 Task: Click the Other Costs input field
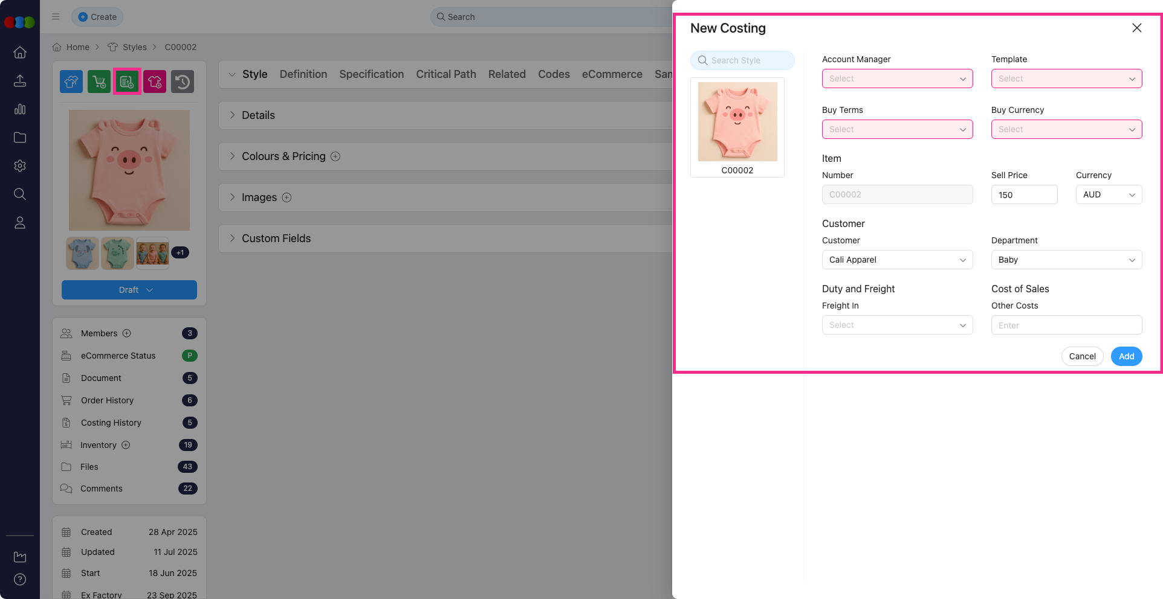[x=1066, y=325]
